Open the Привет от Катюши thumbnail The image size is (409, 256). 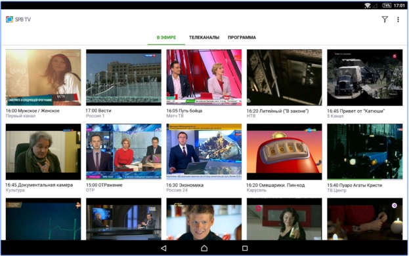coord(365,77)
